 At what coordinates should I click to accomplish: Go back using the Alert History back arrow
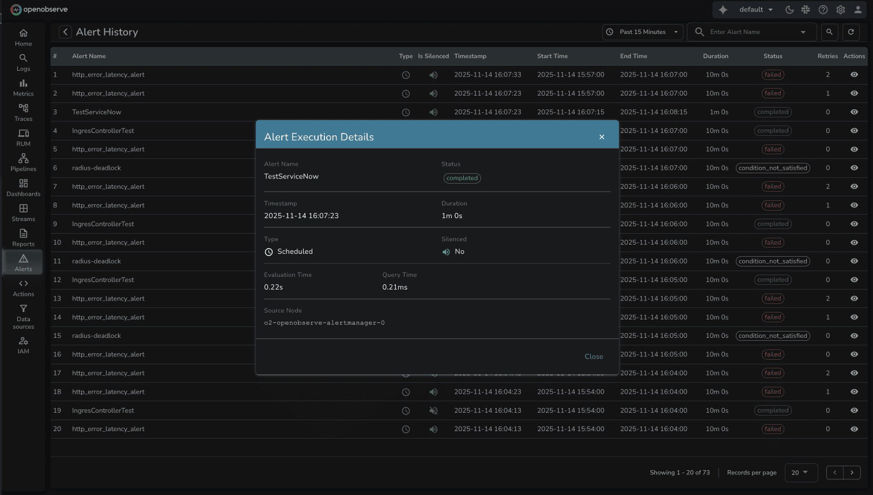65,32
